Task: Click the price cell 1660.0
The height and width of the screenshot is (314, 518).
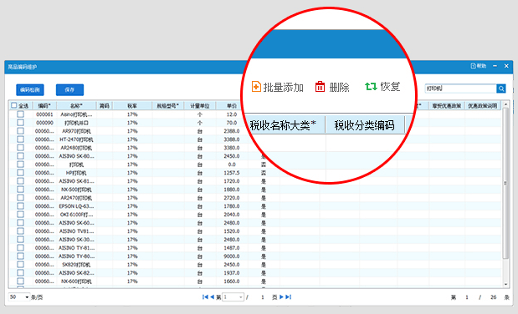Action: pos(232,281)
